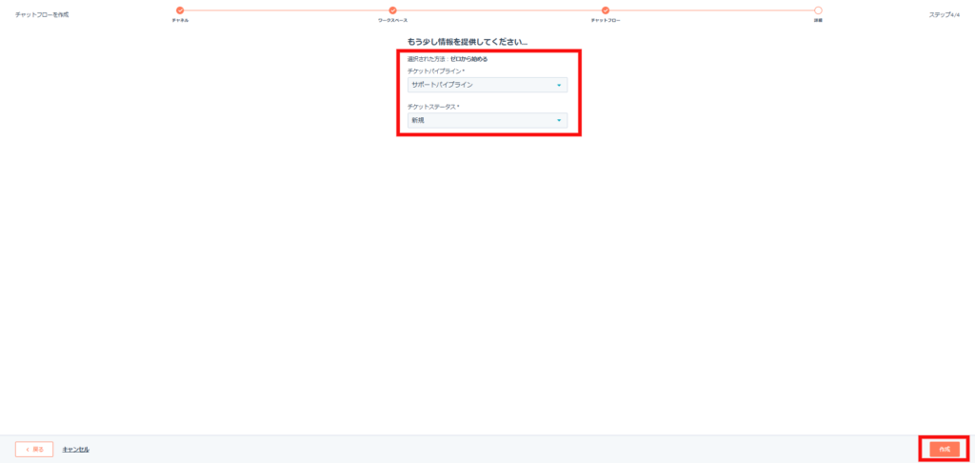Go back with the 戻る button

34,450
